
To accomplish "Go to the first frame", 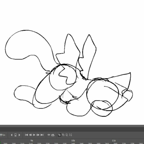I will point(26,135).
